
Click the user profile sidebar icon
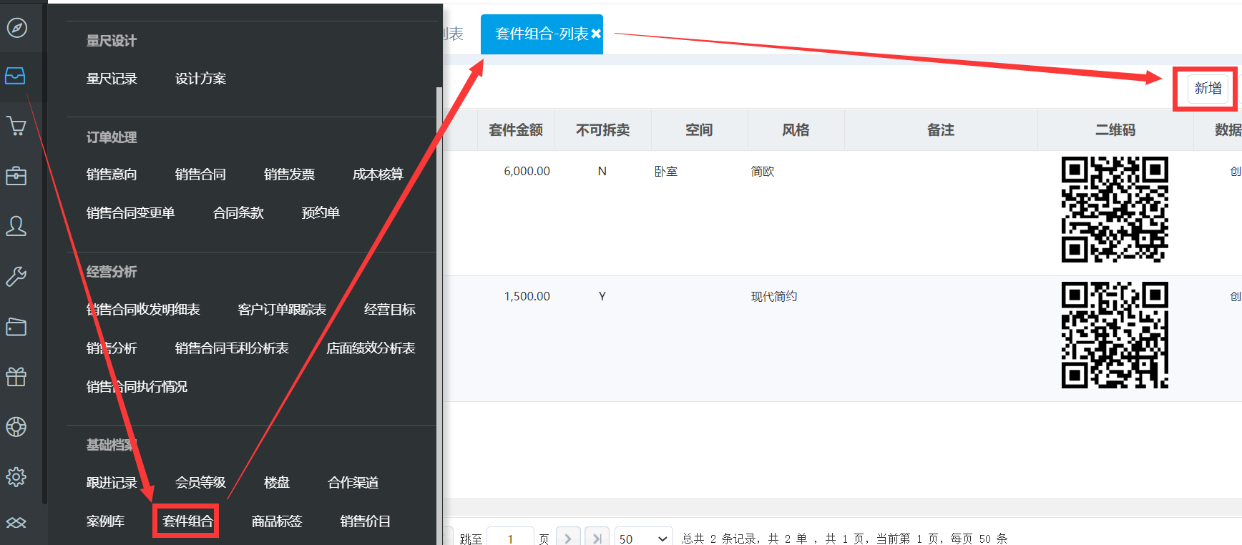pos(16,226)
